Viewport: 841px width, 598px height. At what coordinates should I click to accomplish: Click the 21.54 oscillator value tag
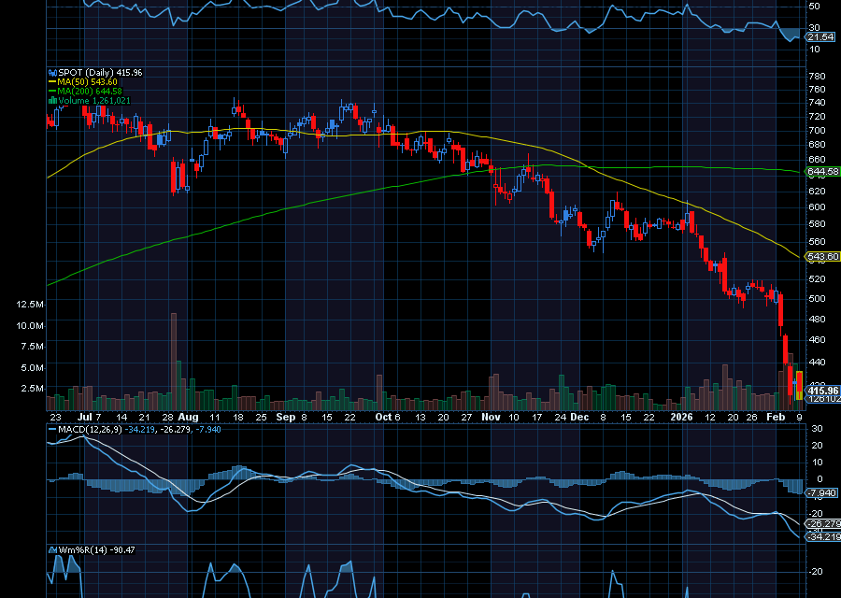[x=820, y=36]
